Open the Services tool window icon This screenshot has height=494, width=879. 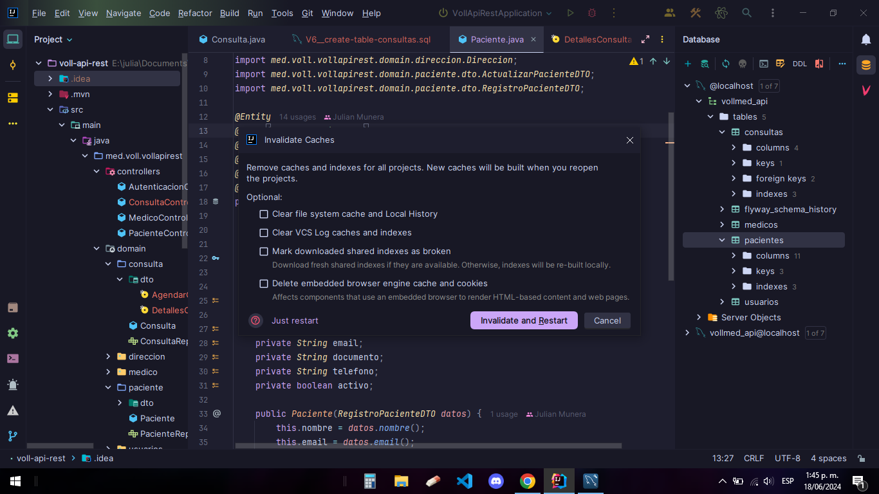(13, 333)
